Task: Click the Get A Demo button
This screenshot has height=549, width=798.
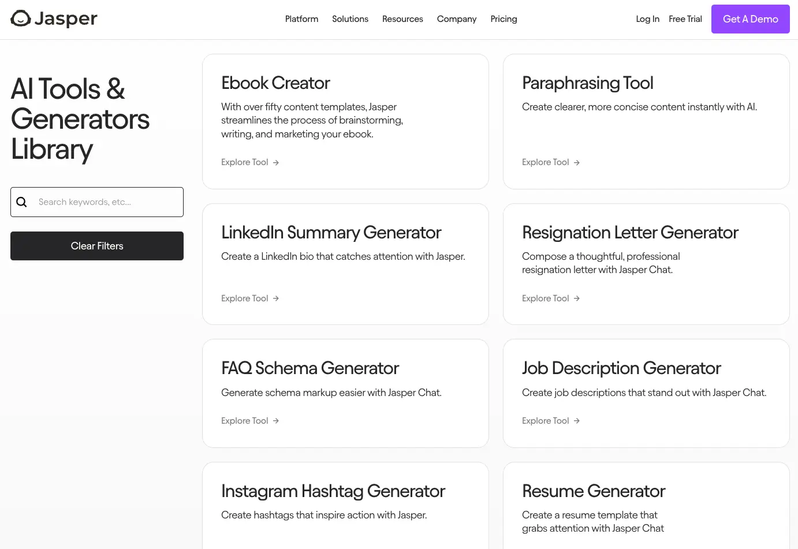Action: (751, 19)
